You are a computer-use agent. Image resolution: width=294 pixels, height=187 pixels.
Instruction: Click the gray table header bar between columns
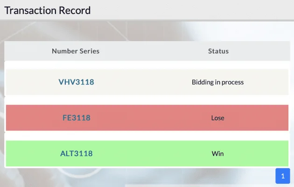click(x=147, y=51)
